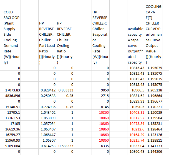
Task: Click the cell with value 15140.51
Action: (12, 107)
